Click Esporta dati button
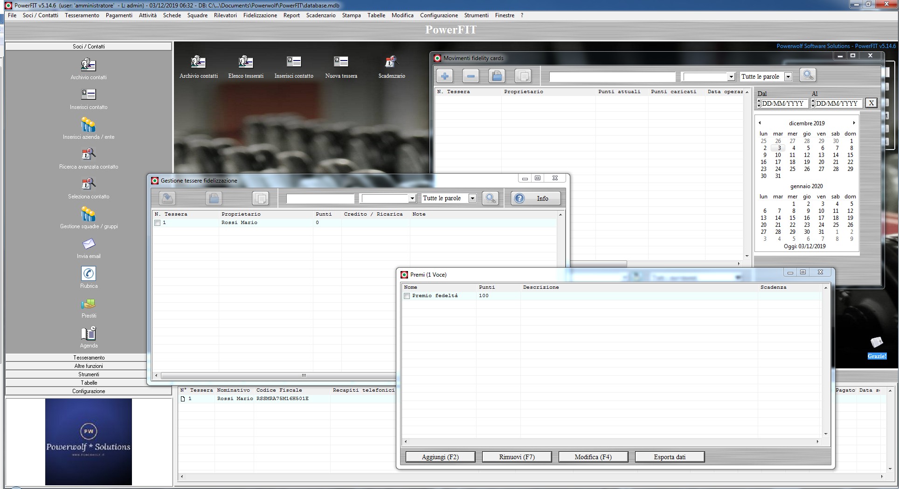This screenshot has width=899, height=489. (x=670, y=457)
